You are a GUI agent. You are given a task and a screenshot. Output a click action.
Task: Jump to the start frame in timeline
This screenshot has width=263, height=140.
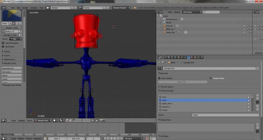105,138
